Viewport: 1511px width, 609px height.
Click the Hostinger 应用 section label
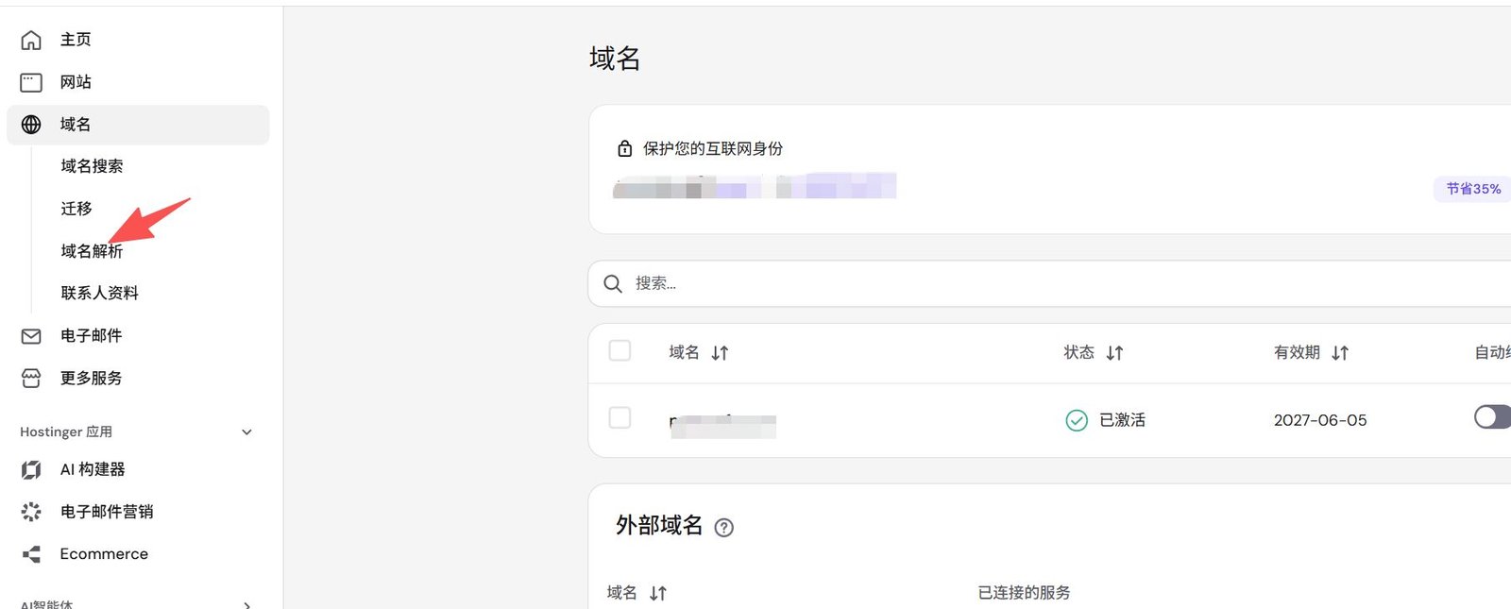(x=66, y=432)
